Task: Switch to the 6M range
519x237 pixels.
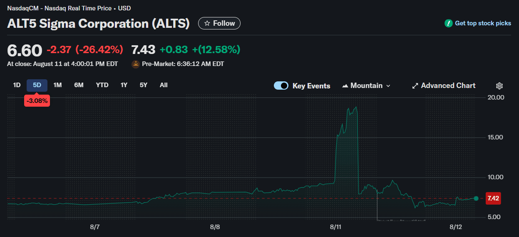Action: pos(79,85)
